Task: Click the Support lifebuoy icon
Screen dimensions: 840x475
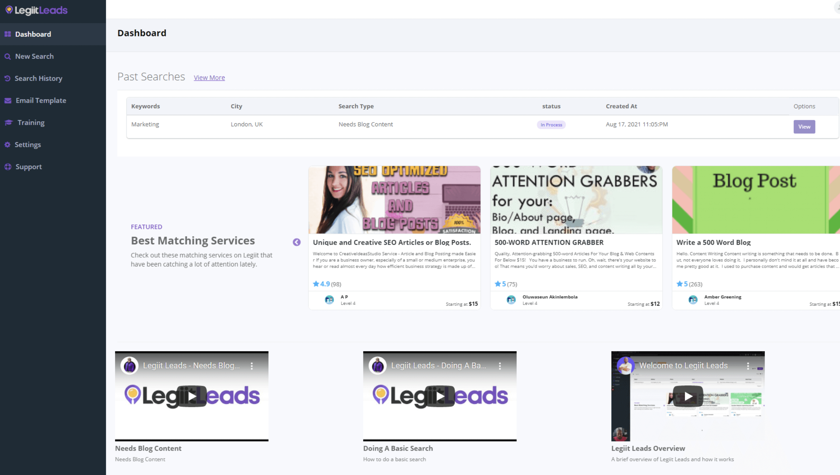Action: 8,167
